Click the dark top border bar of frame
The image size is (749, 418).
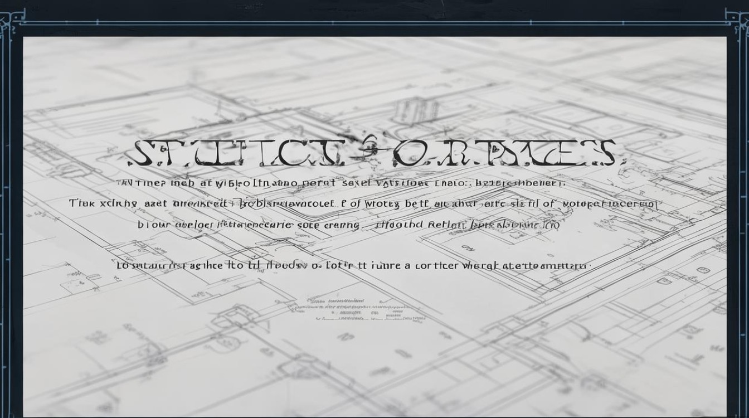pyautogui.click(x=374, y=10)
